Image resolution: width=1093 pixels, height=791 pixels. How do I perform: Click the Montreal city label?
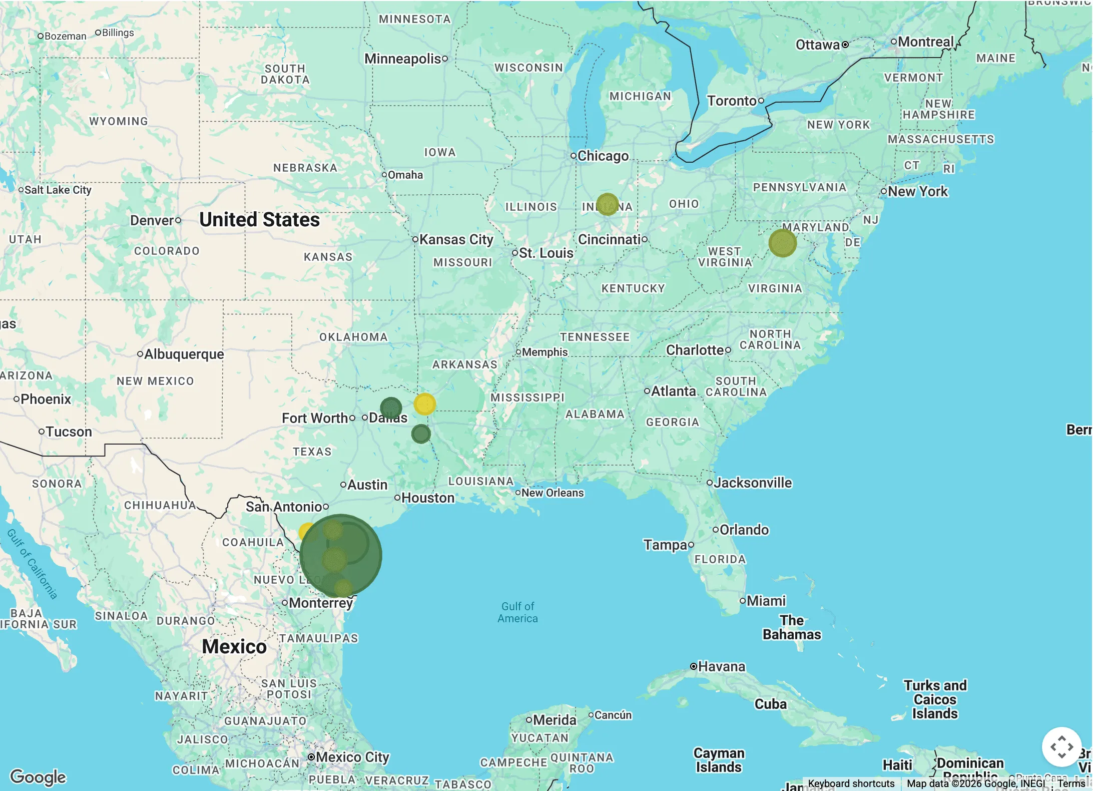click(x=925, y=42)
